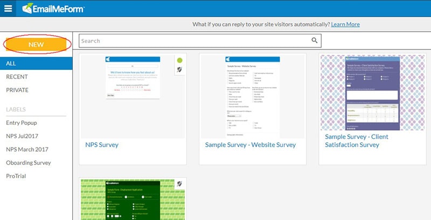431x220 pixels.
Task: Open Sample Survey - Client Satisfaction Survey title
Action: point(357,141)
